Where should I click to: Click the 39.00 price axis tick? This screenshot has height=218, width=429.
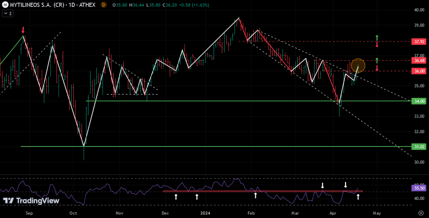point(419,25)
